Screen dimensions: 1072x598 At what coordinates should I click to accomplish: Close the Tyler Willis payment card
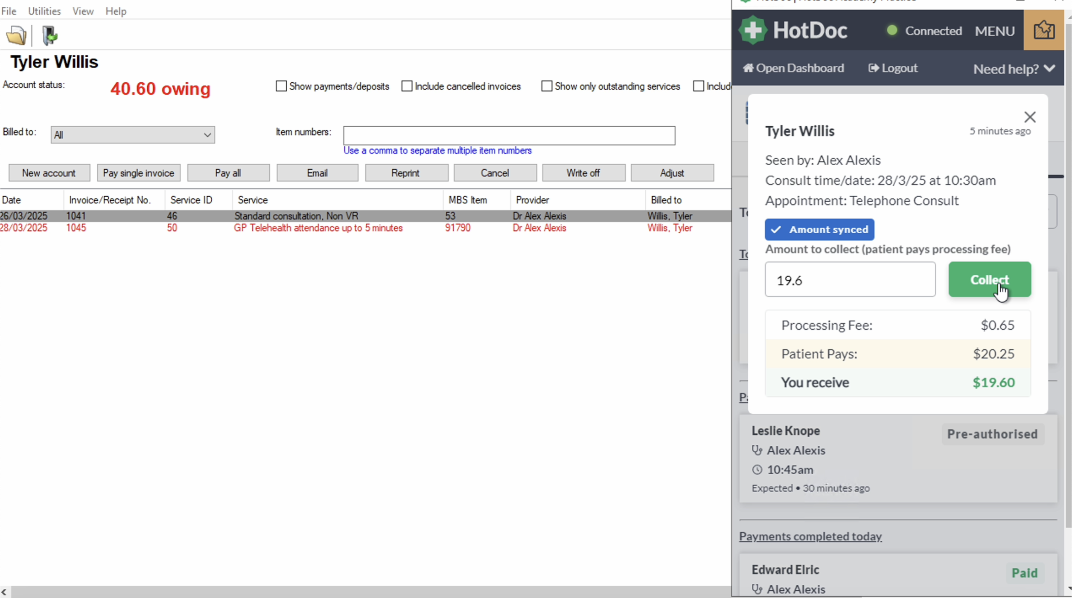[1030, 117]
